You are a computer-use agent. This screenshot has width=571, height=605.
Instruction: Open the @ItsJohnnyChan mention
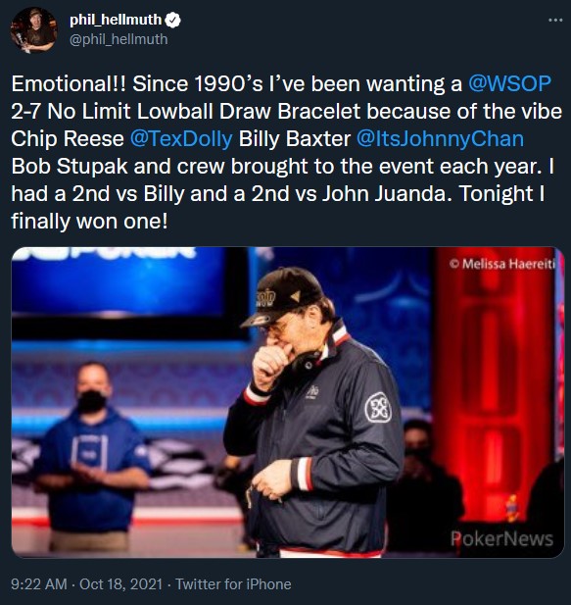440,138
